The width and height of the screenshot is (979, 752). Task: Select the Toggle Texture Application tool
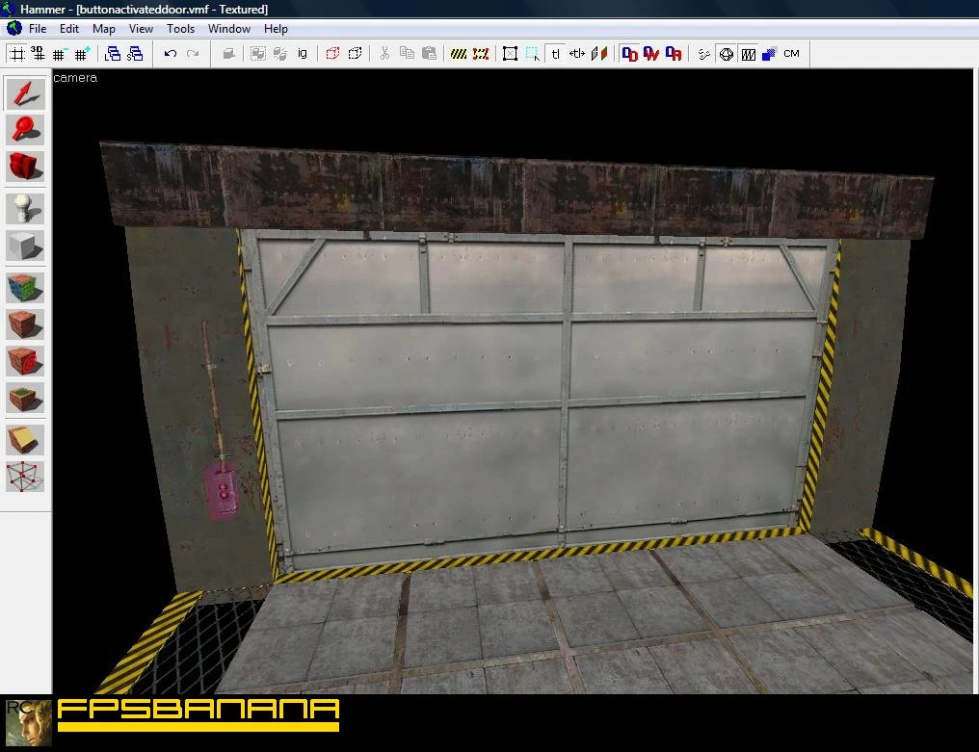(x=25, y=288)
